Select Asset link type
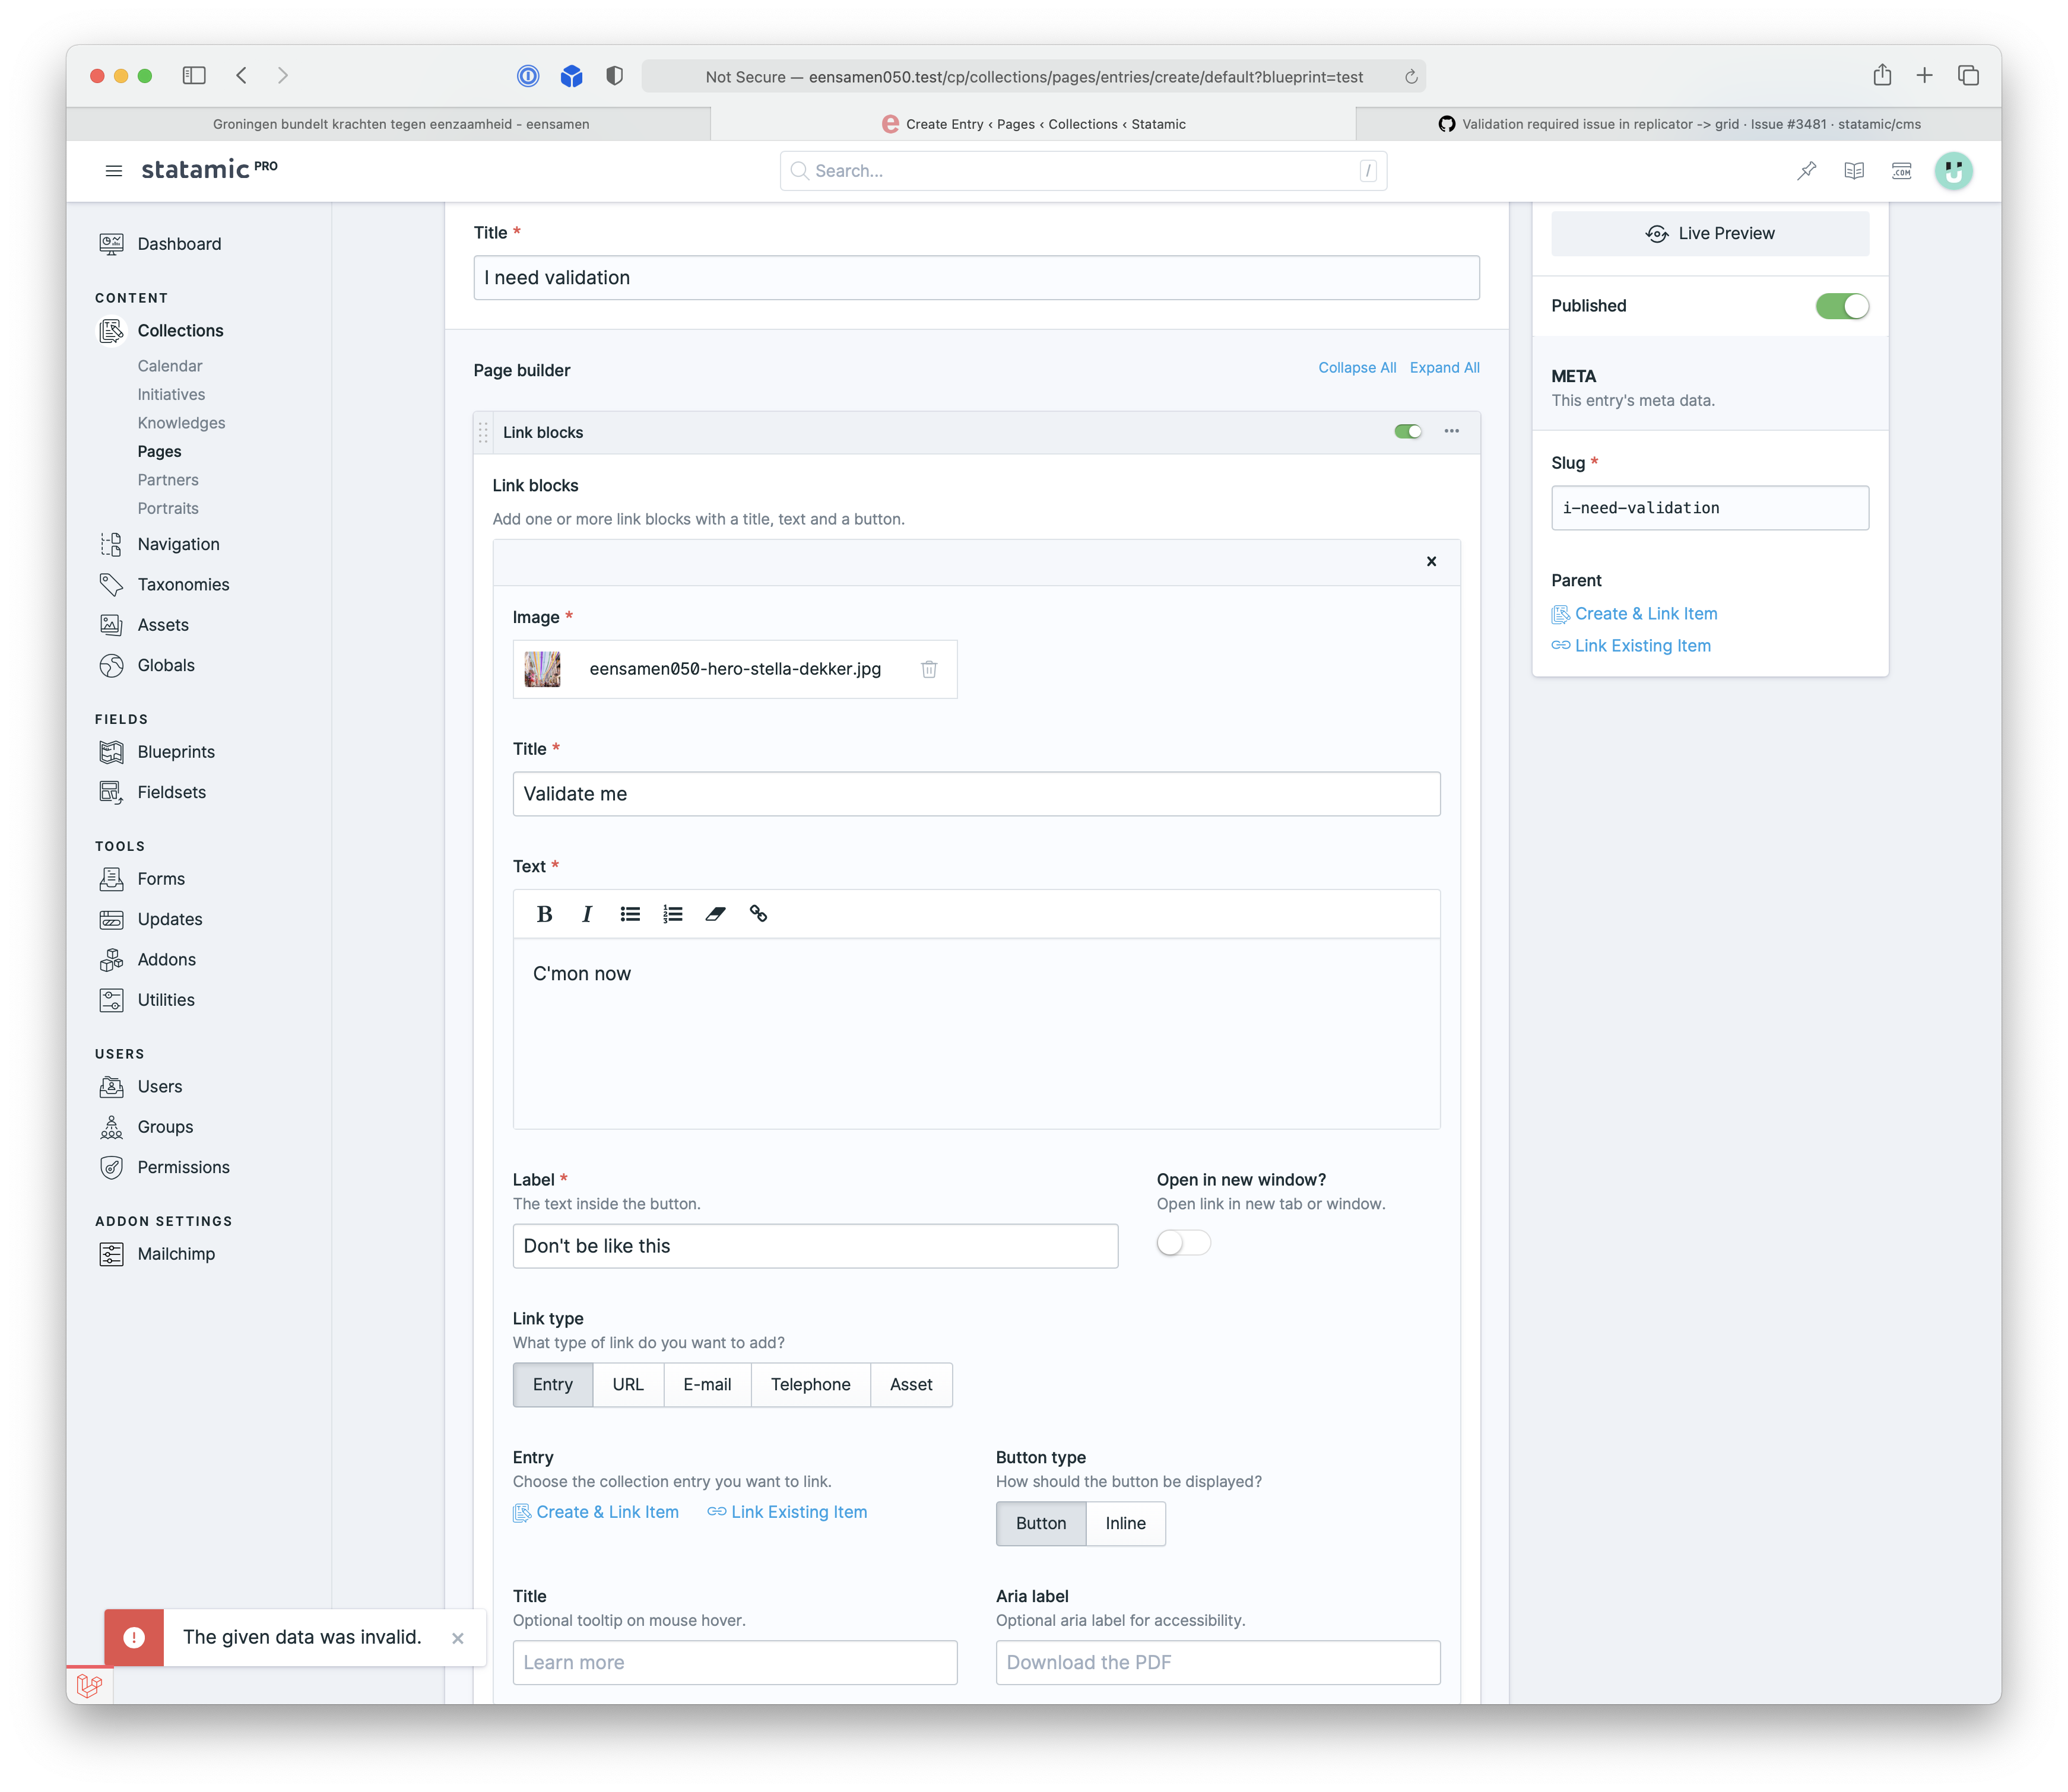 [x=911, y=1385]
